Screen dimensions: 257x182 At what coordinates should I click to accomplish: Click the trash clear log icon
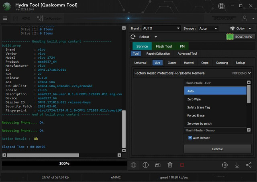[170, 165]
